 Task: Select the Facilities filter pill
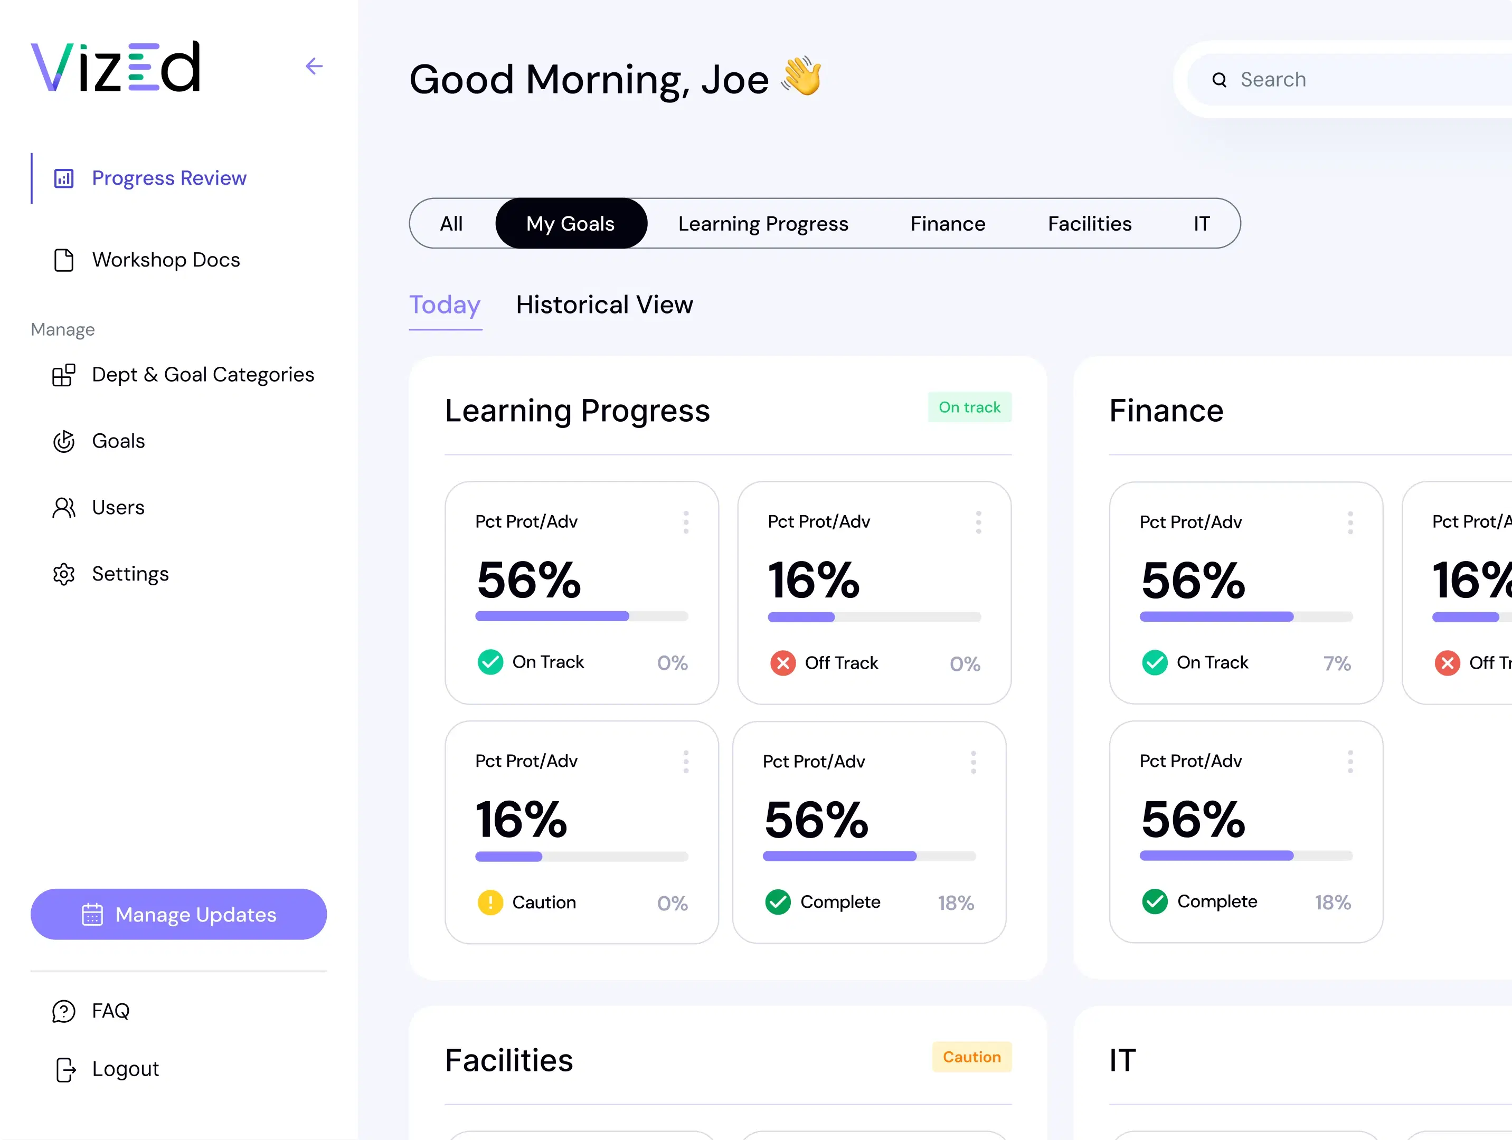1090,223
